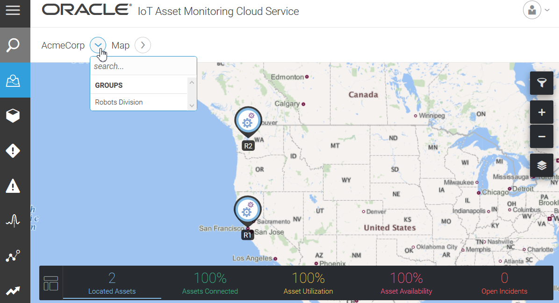Open the Assets cube sidebar icon
This screenshot has width=559, height=303.
click(13, 116)
